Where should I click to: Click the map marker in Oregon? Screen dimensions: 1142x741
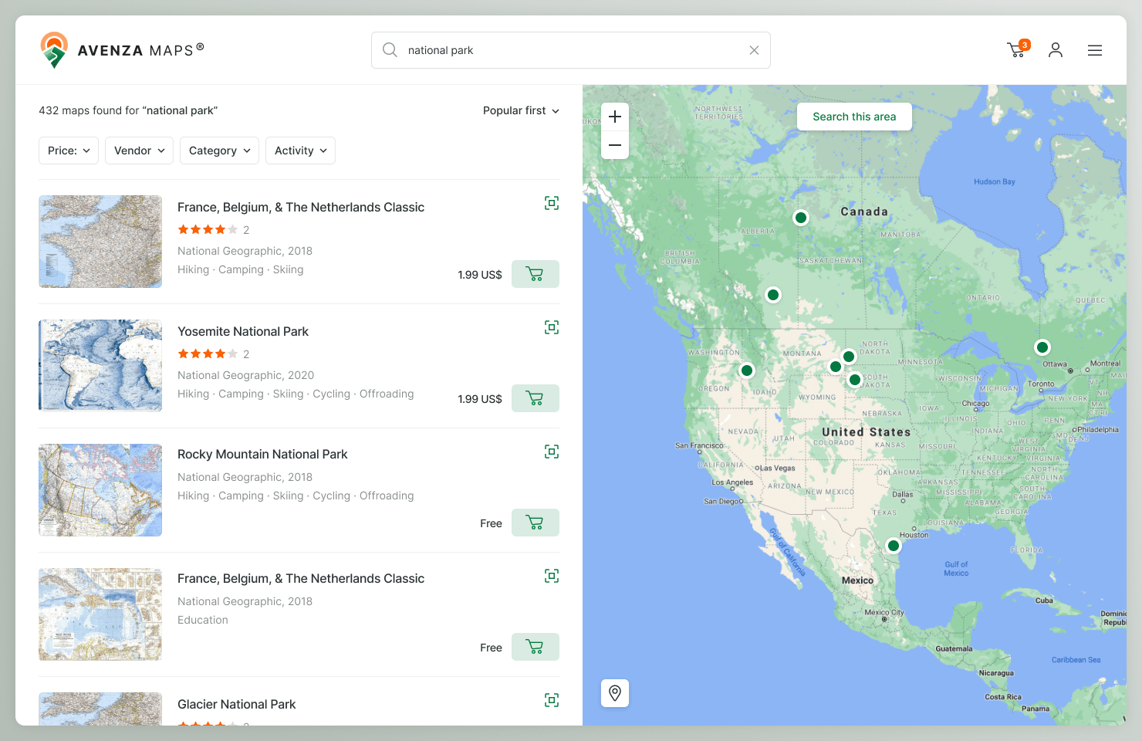(747, 370)
